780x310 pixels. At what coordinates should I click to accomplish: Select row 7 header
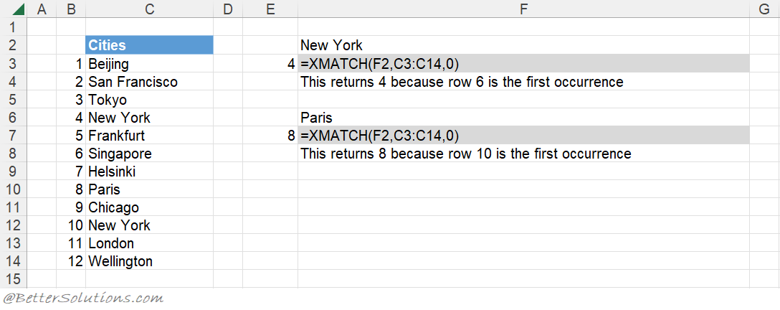point(14,136)
